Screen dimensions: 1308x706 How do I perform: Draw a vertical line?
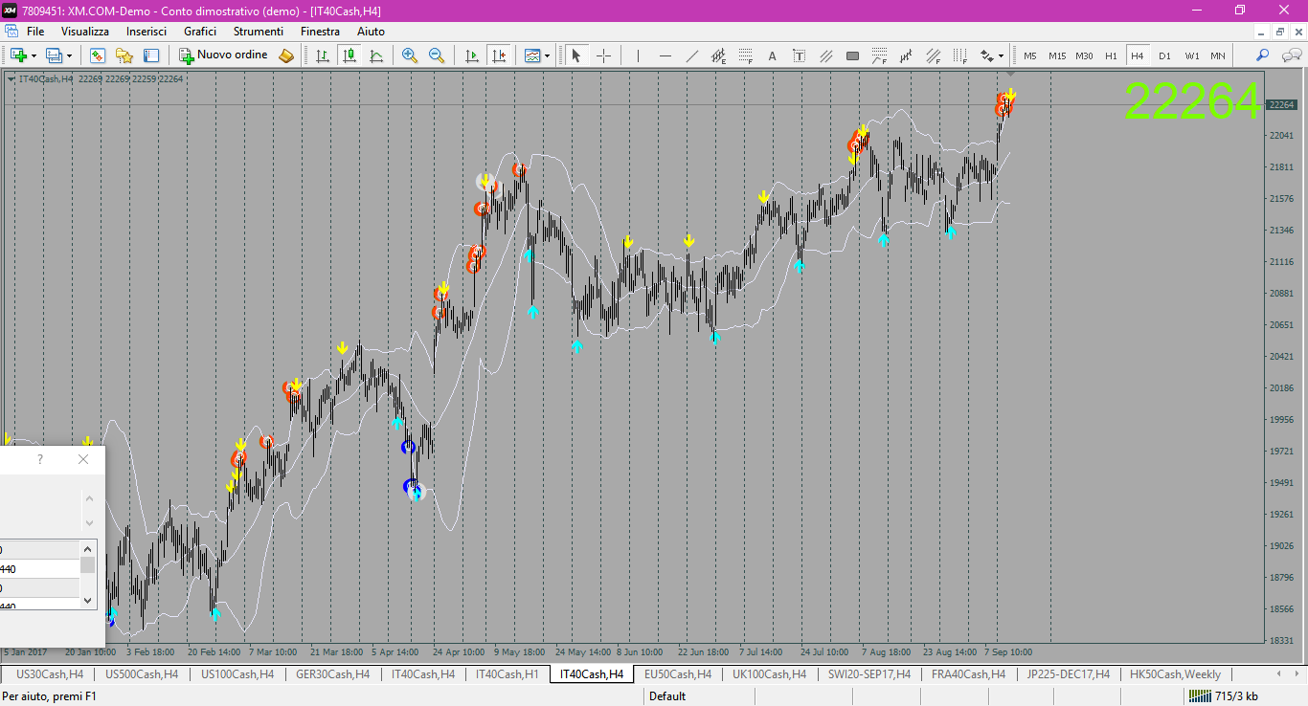tap(638, 55)
